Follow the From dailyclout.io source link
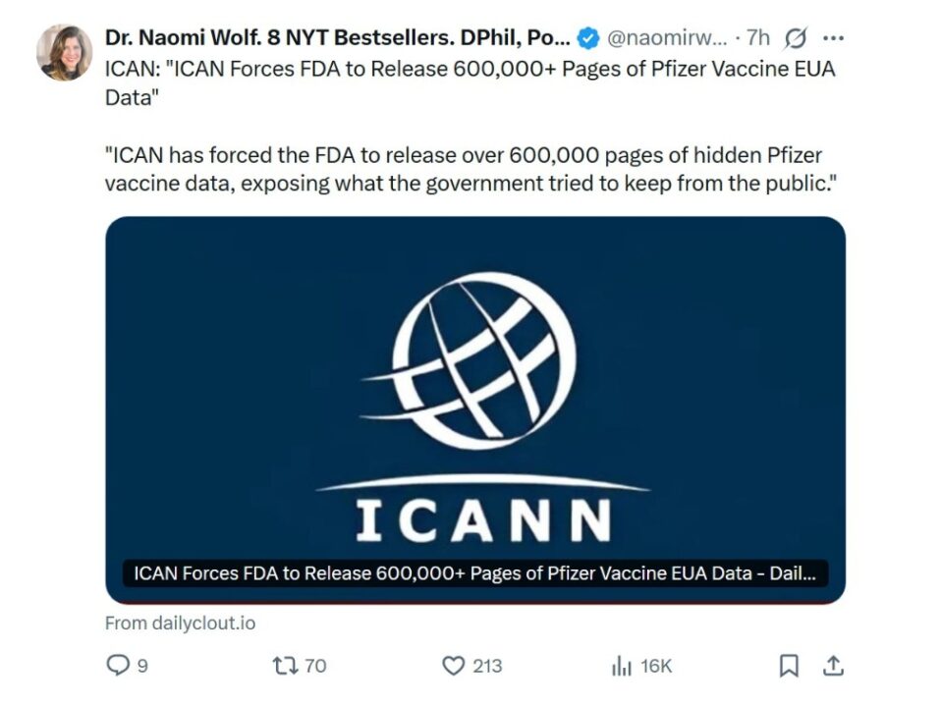The width and height of the screenshot is (941, 707). click(x=180, y=623)
